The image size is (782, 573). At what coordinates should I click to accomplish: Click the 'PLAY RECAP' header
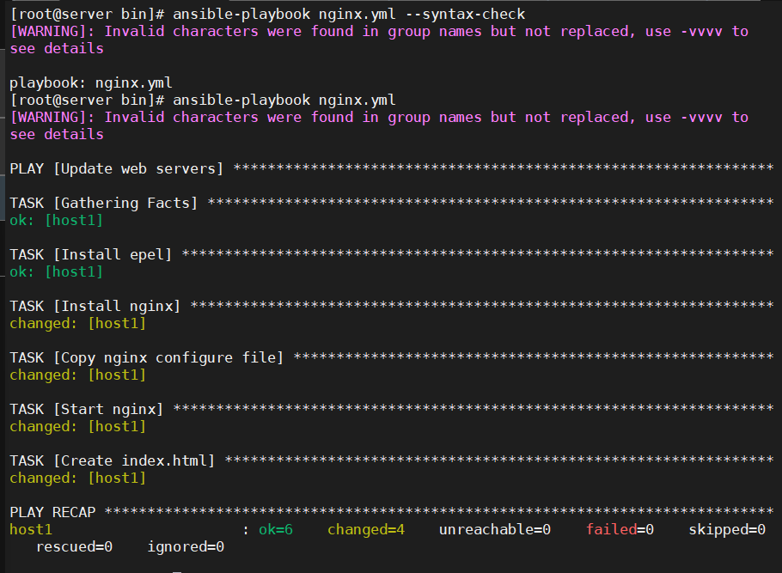pos(52,512)
